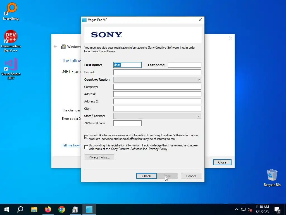Click the First name field containing dartz

tap(127, 65)
